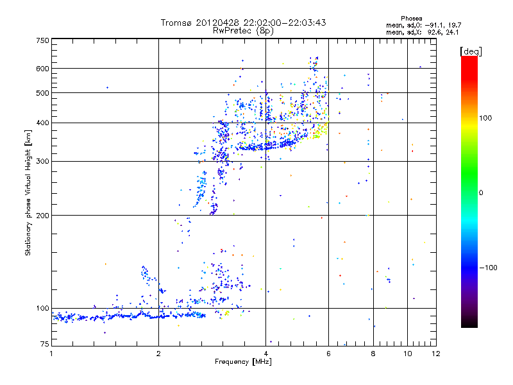The width and height of the screenshot is (513, 385).
Task: Click the plot title 'Tromsø 20120428 22:02:00-22:03:43'
Action: pyautogui.click(x=243, y=22)
